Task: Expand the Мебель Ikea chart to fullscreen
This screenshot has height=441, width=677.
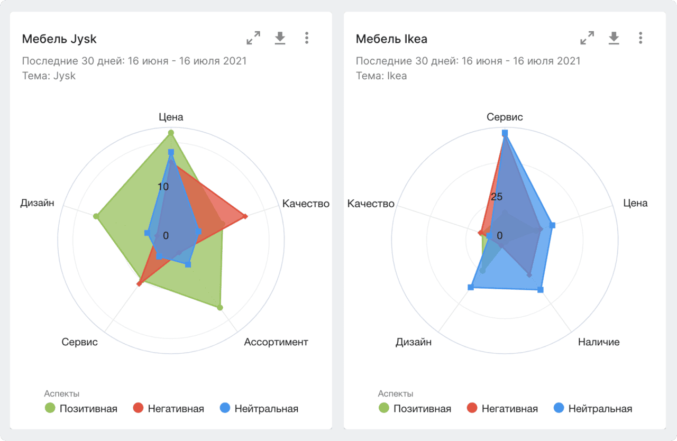Action: coord(587,38)
